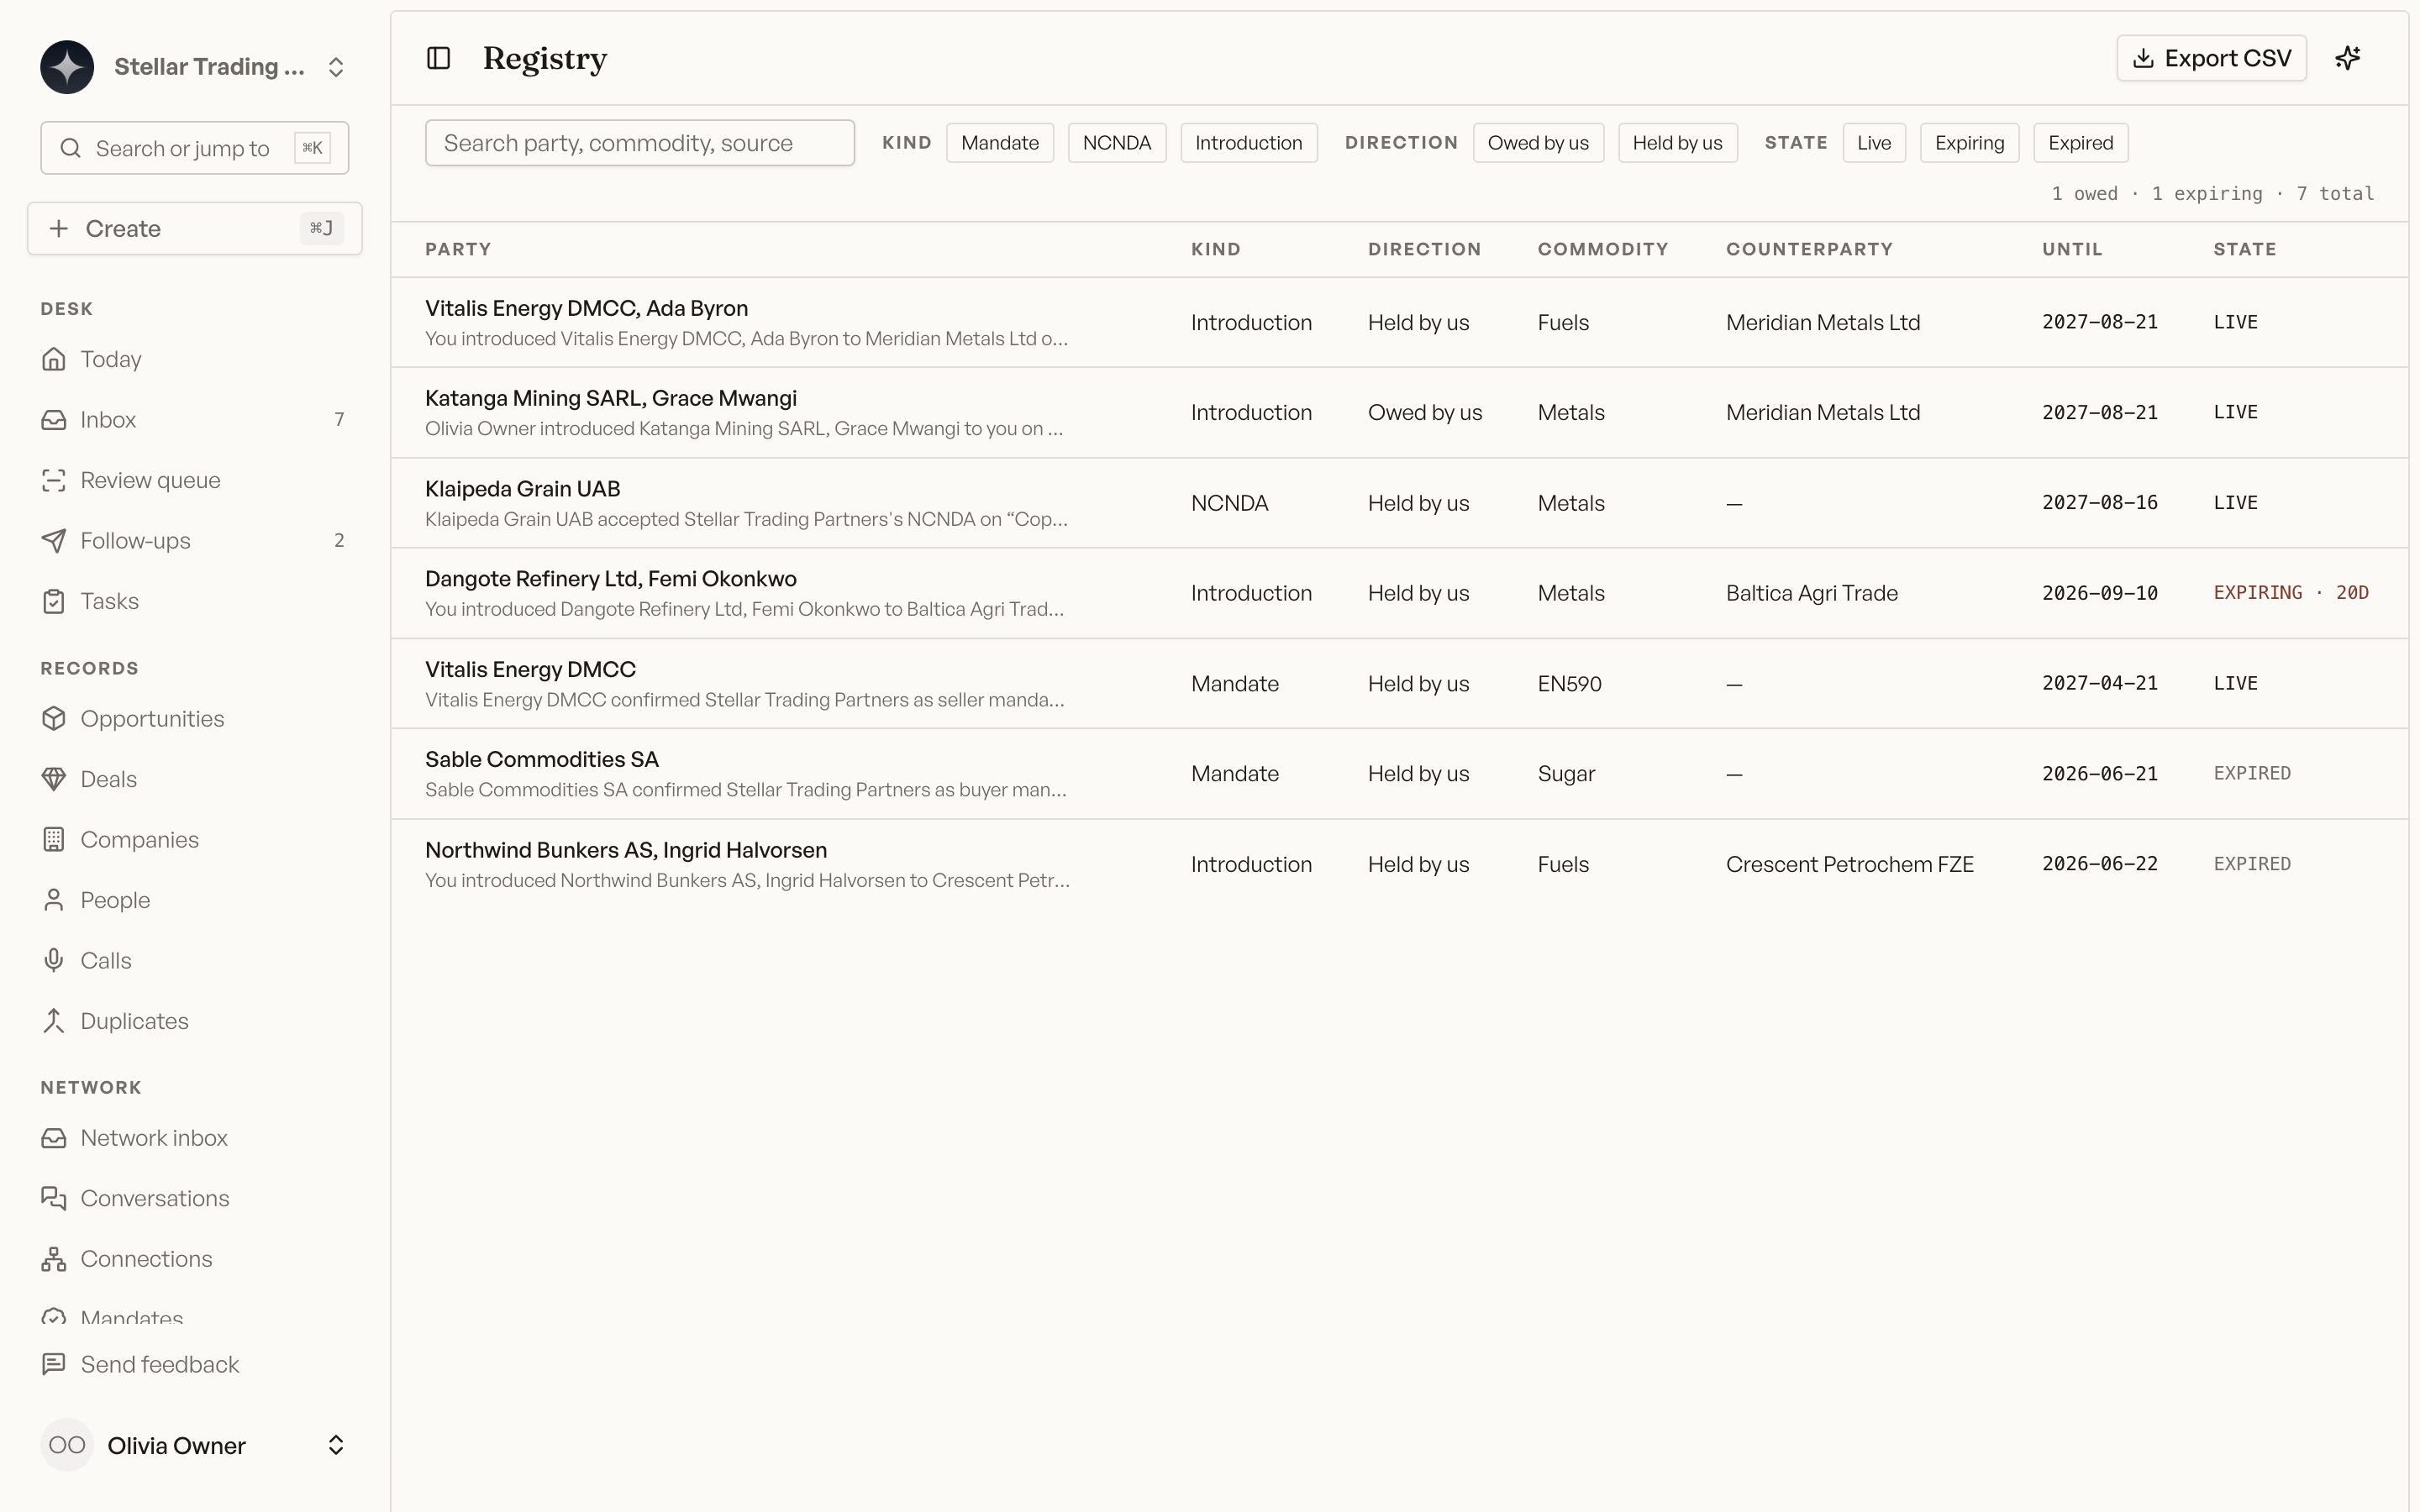
Task: Click the Stellar Trading star logo
Action: click(67, 67)
